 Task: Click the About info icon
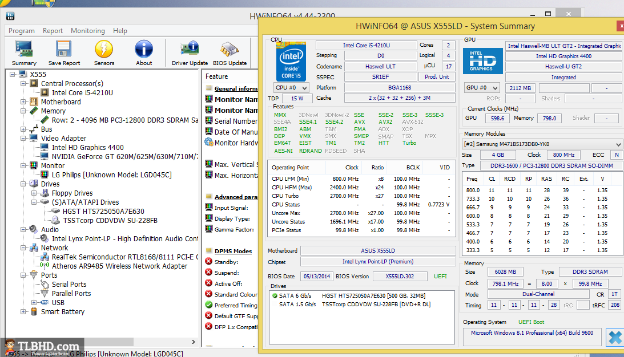click(144, 49)
